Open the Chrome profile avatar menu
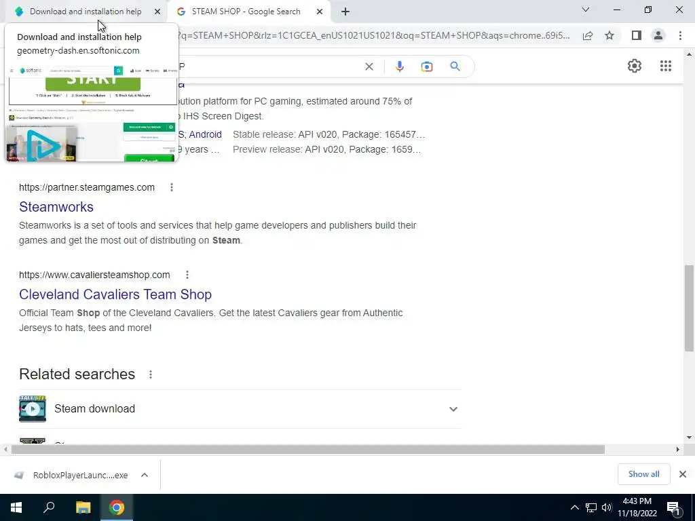695x521 pixels. (x=658, y=35)
